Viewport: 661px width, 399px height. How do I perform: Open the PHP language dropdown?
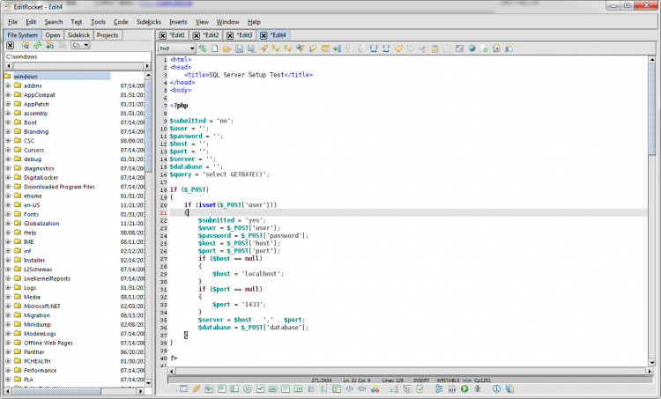pyautogui.click(x=176, y=48)
